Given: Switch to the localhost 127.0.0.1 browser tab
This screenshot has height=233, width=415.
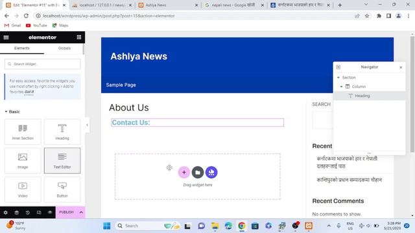Looking at the screenshot, I should [102, 5].
